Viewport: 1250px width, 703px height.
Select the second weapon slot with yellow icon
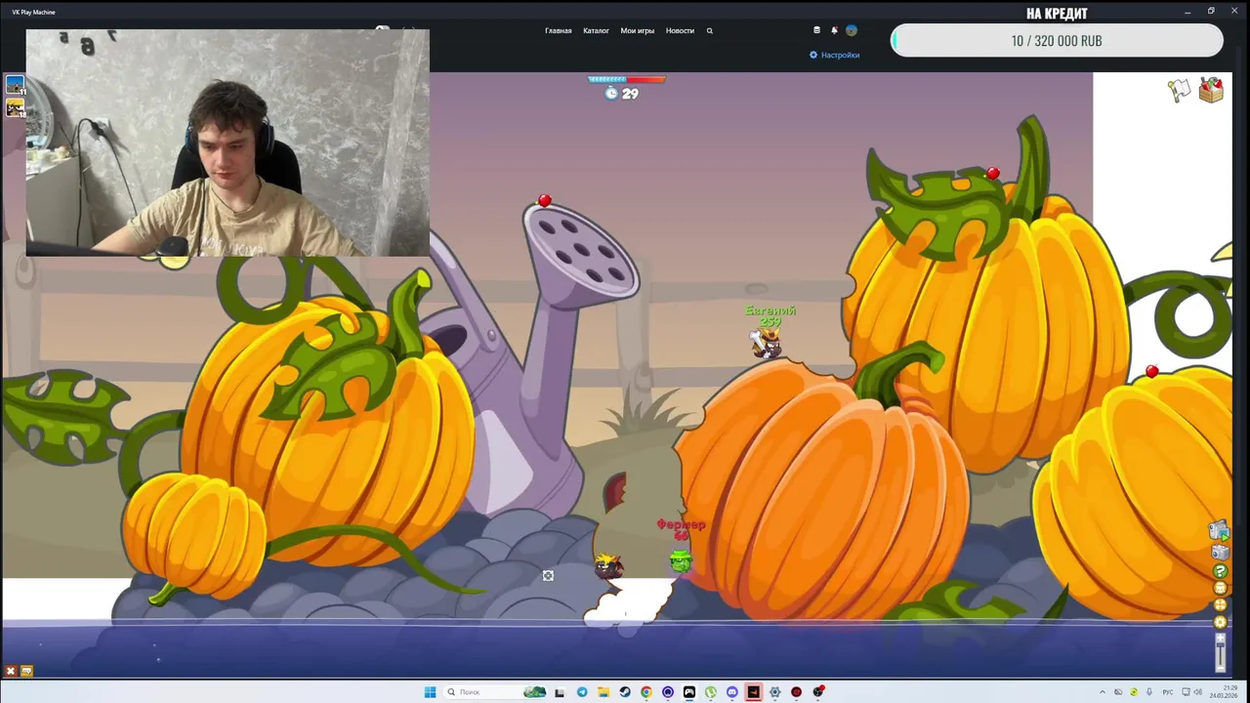(x=15, y=107)
